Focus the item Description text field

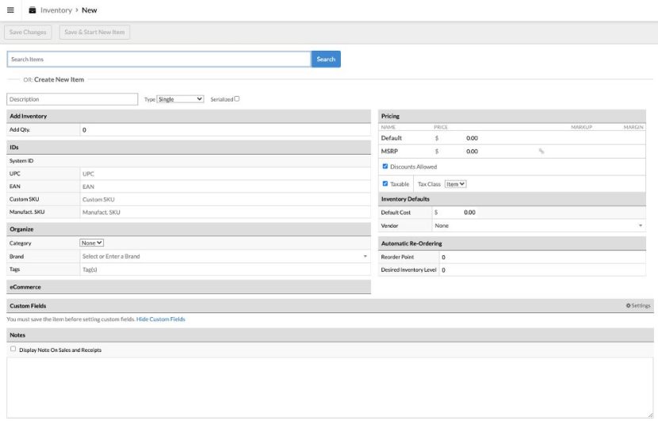72,99
